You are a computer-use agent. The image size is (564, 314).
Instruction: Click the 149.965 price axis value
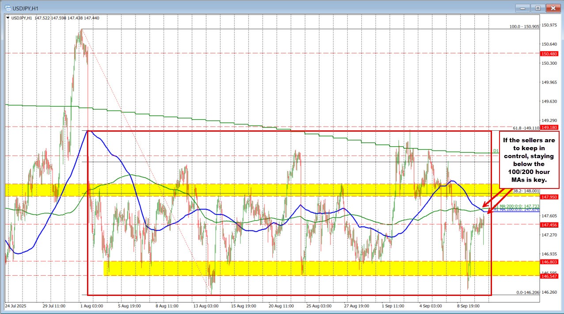[549, 82]
